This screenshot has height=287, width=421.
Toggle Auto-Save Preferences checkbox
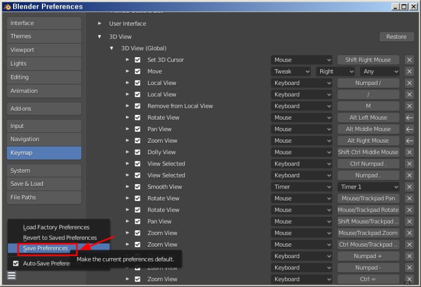(x=16, y=264)
